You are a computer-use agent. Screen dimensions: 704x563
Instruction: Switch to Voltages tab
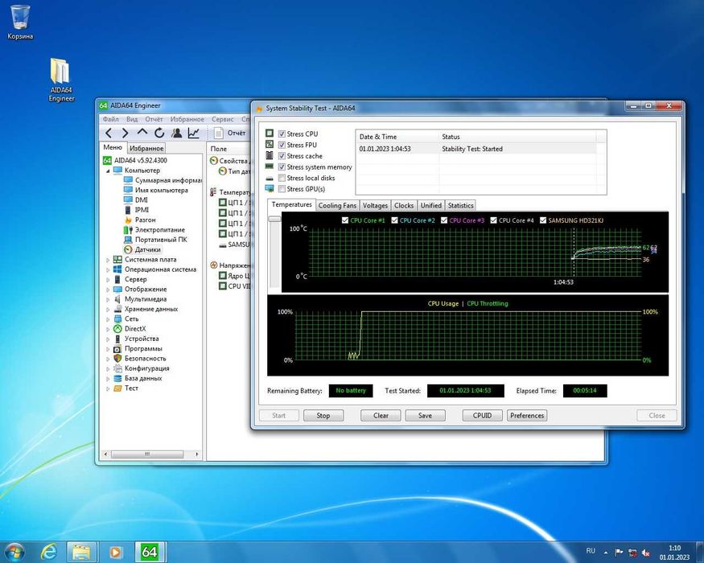(375, 206)
